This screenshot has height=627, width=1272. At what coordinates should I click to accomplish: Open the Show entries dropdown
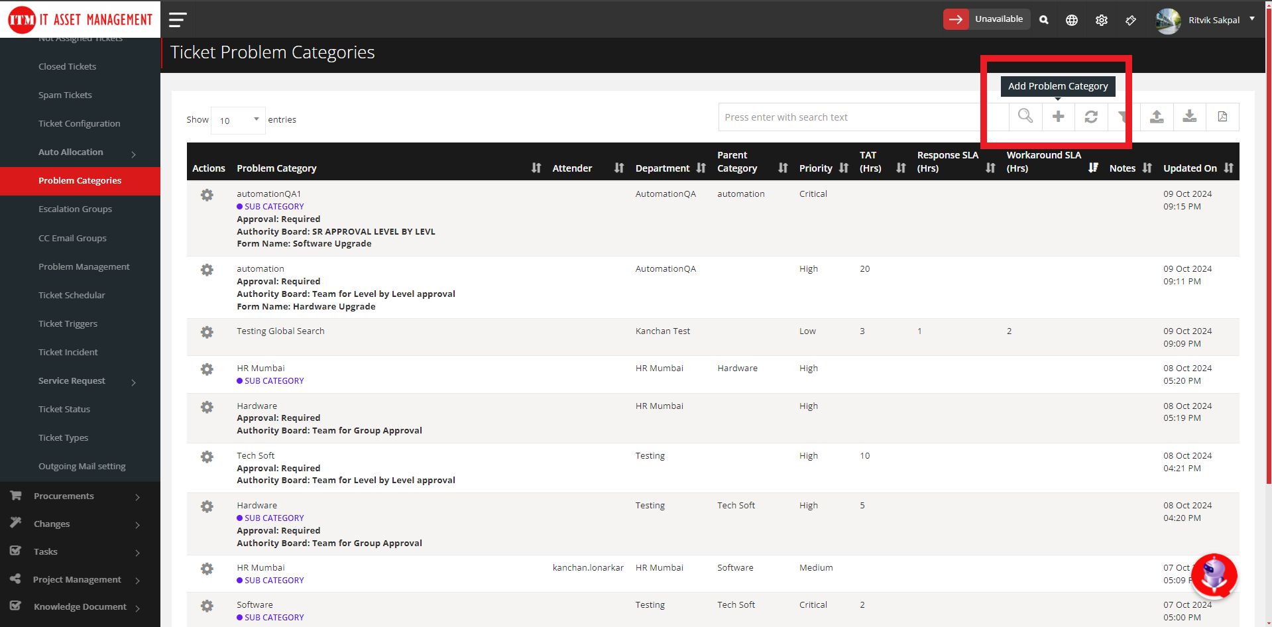(237, 121)
